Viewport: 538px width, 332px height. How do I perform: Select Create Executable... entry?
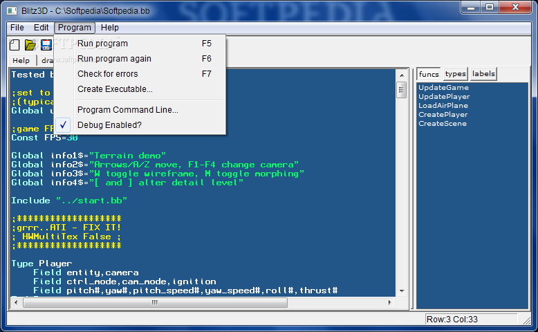coord(139,89)
